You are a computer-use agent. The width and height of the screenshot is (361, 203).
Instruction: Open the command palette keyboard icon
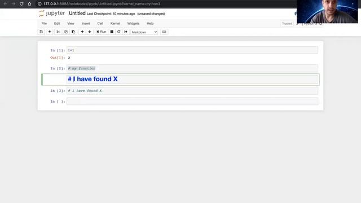[x=164, y=32]
